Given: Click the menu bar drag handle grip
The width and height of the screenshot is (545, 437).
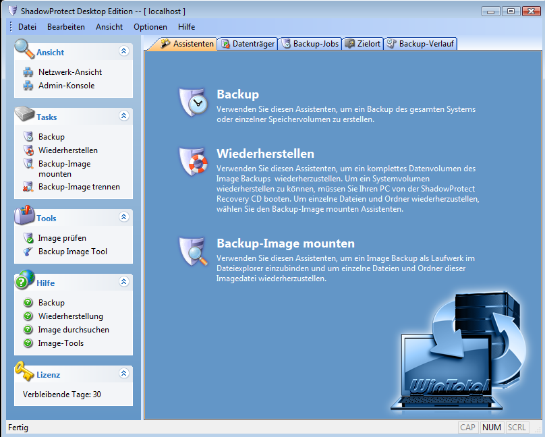Looking at the screenshot, I should click(11, 27).
